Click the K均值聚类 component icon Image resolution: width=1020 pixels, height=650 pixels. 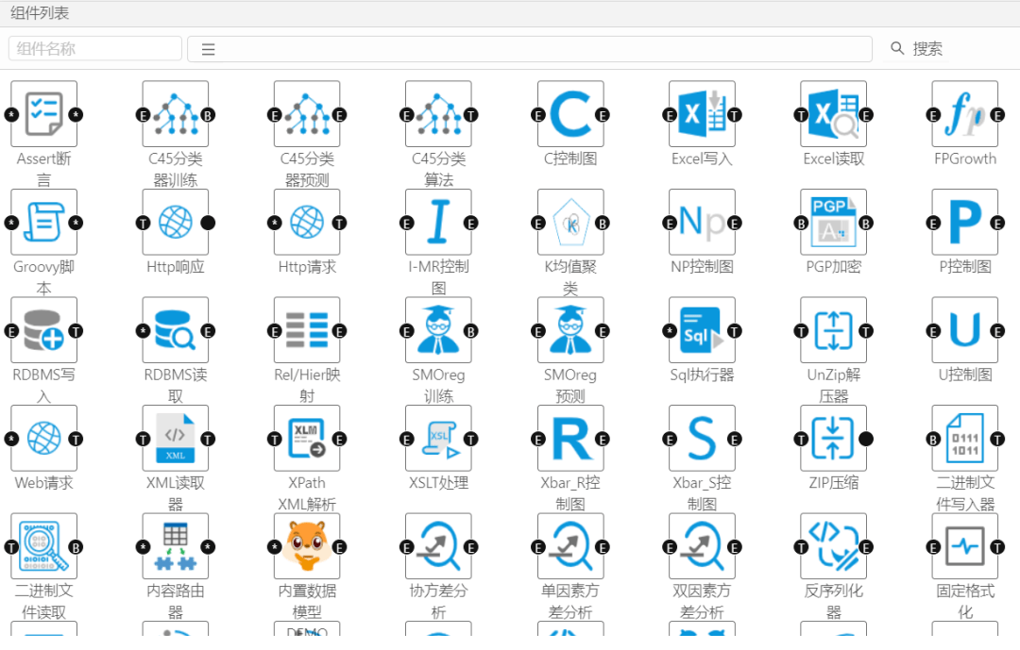(x=570, y=223)
